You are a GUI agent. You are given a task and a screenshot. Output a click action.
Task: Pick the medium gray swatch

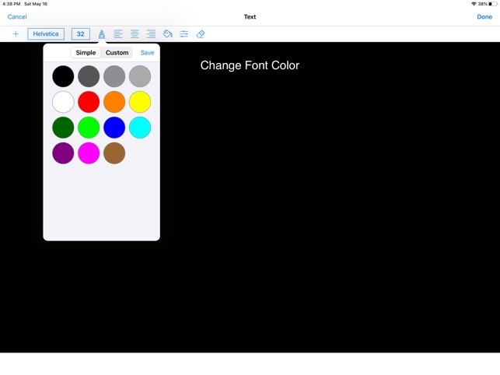click(114, 76)
